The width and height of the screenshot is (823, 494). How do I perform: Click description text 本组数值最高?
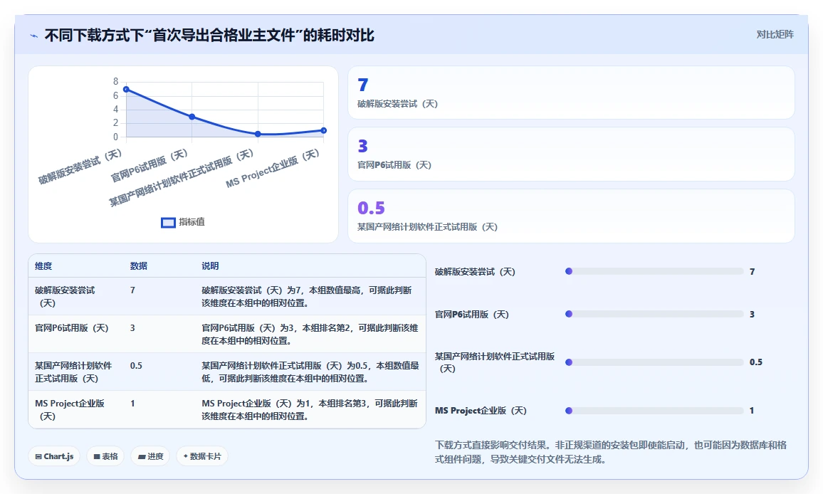point(336,290)
